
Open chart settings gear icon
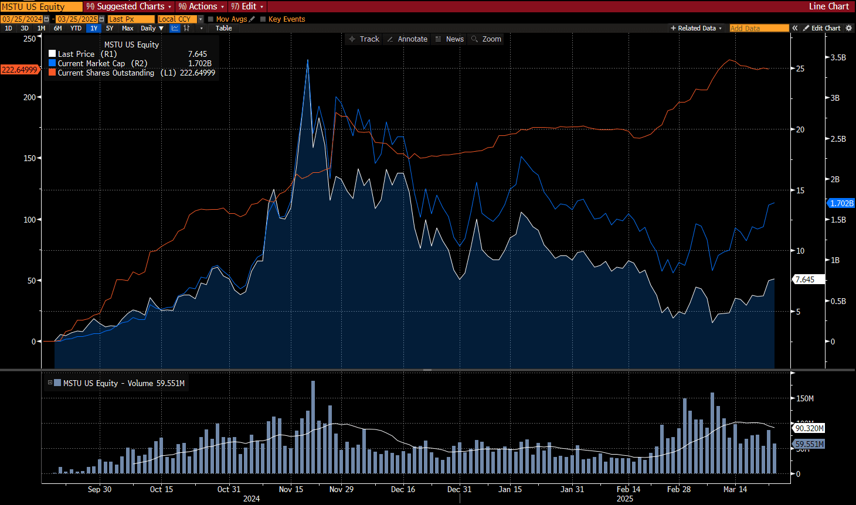click(848, 28)
